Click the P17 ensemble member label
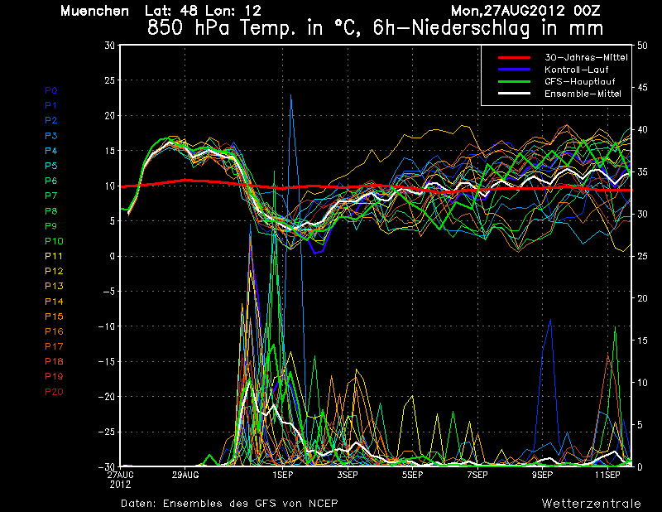 (54, 346)
